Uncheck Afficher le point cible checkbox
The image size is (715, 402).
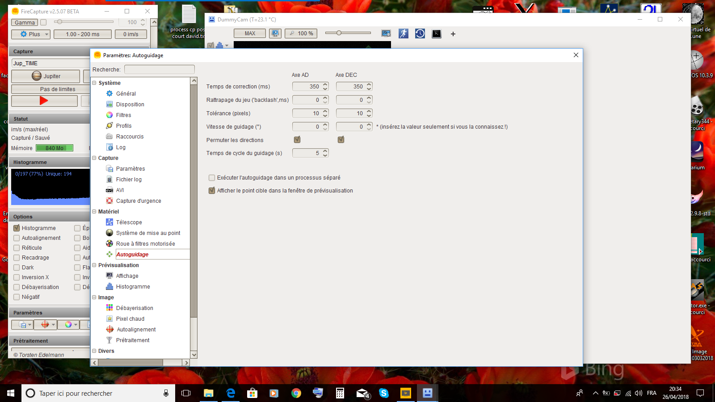pos(212,191)
